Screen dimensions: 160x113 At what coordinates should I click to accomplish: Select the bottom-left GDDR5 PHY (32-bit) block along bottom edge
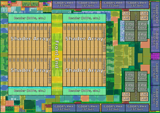pyautogui.click(x=64, y=108)
